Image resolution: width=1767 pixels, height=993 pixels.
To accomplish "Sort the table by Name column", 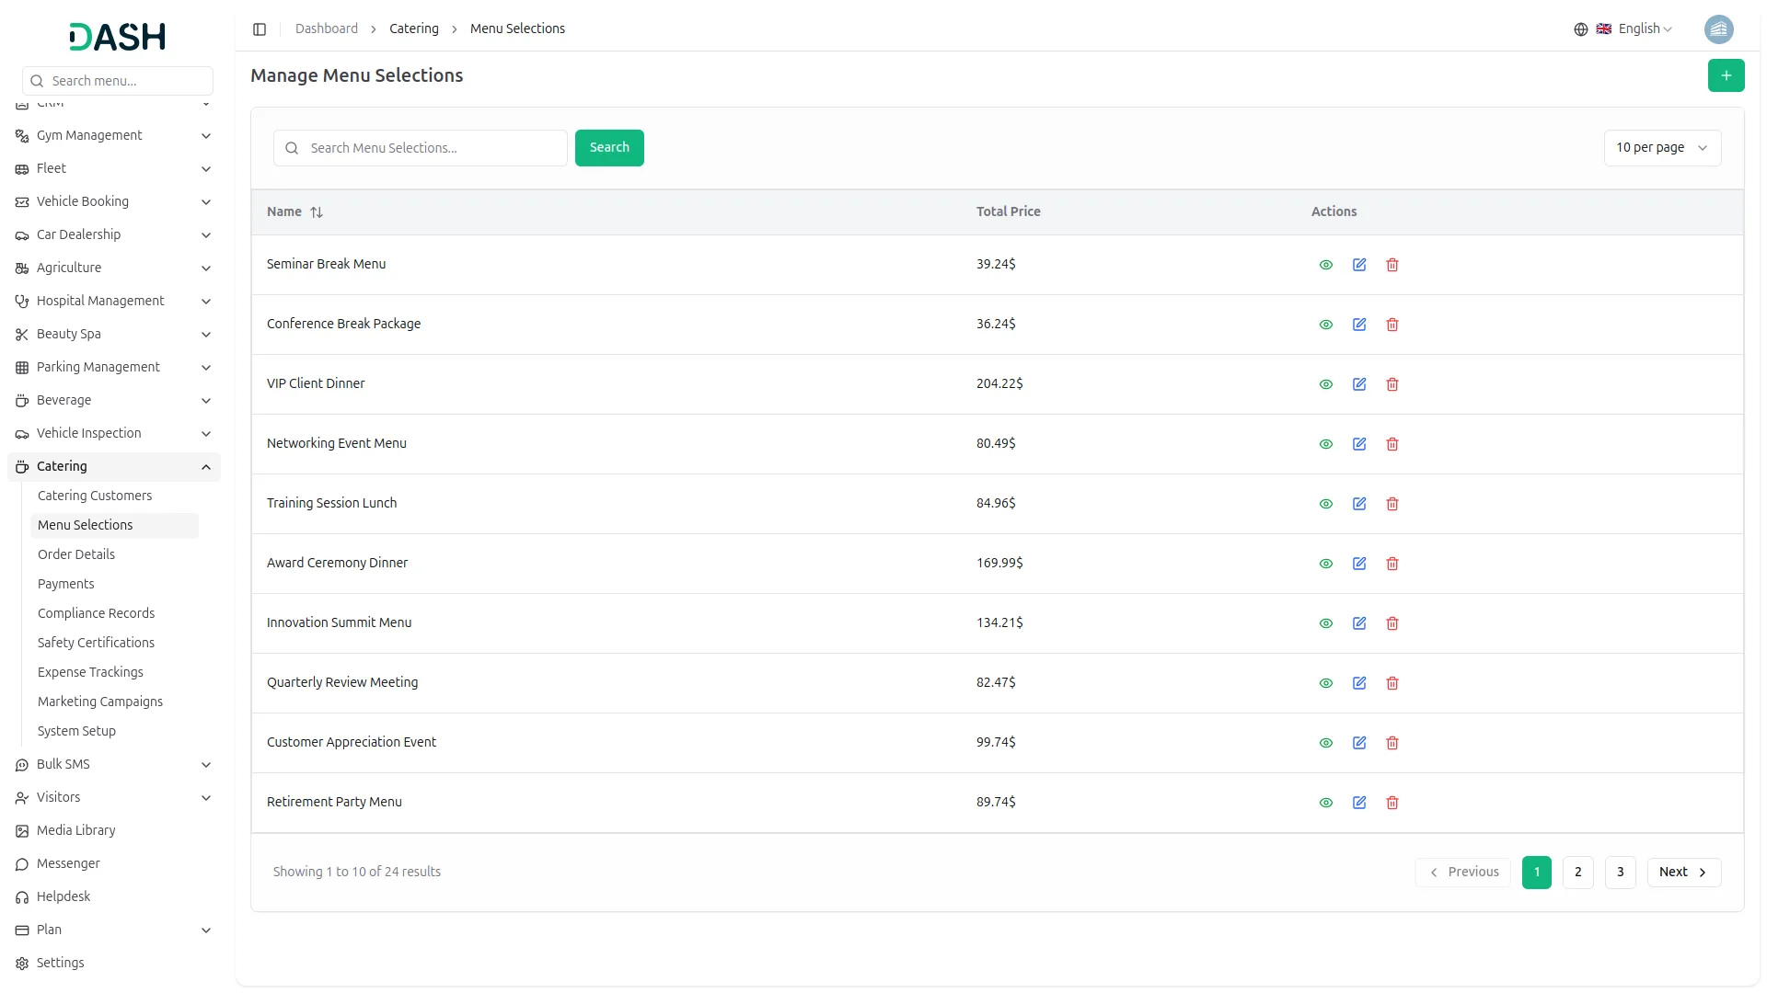I will 317,212.
